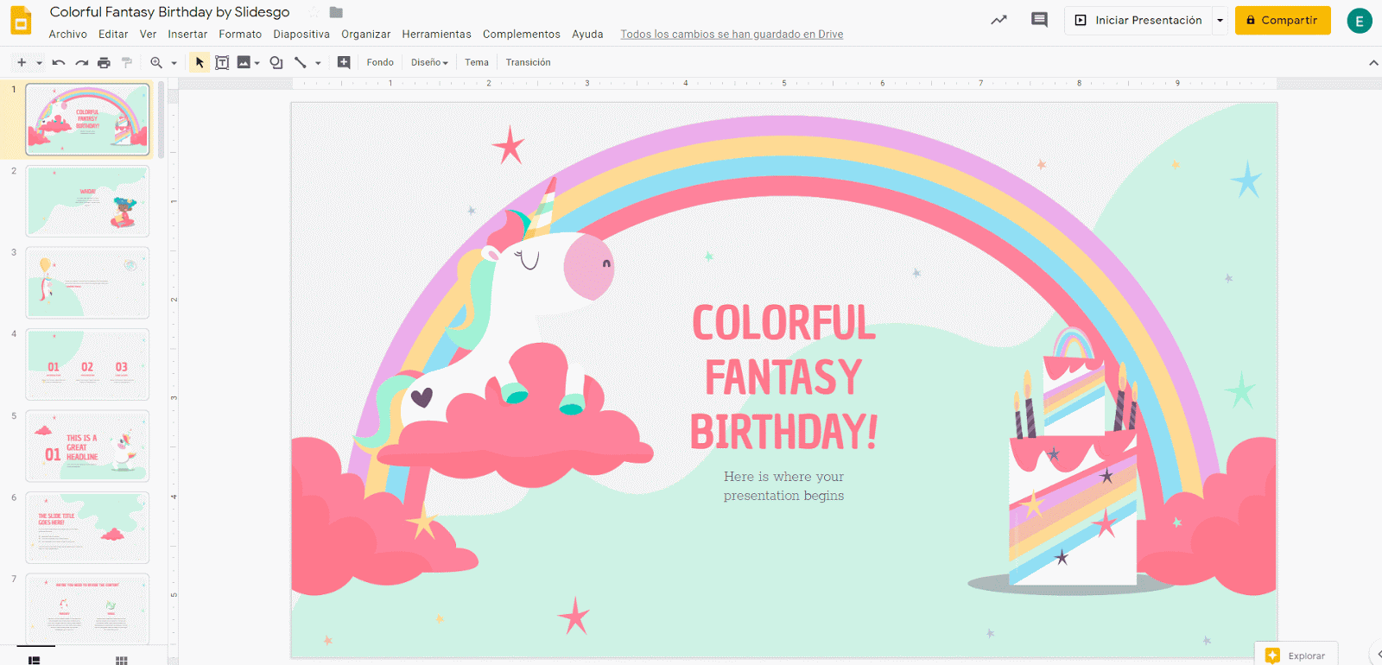The height and width of the screenshot is (665, 1382).
Task: Expand the insert image dropdown arrow
Action: point(257,63)
